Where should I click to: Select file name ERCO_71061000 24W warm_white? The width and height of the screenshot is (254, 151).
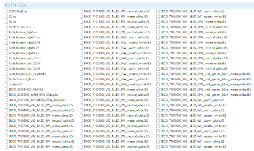(x=193, y=53)
